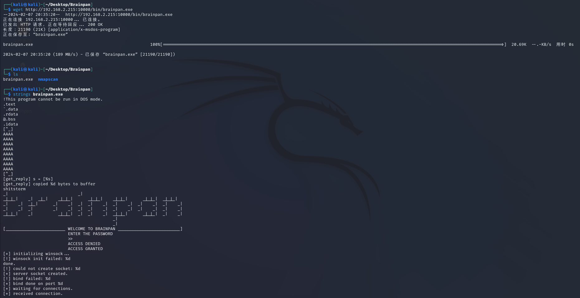The width and height of the screenshot is (580, 298).
Task: Click the 'ENTER THE PASSWORD' line
Action: click(x=90, y=234)
